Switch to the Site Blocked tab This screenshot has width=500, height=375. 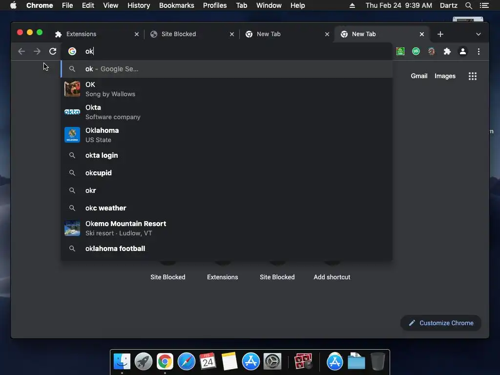pyautogui.click(x=191, y=34)
